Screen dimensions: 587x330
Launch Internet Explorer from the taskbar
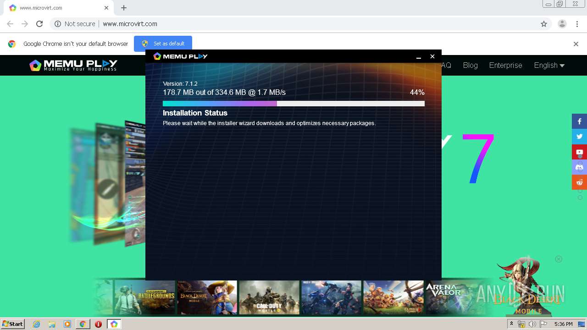coord(36,324)
